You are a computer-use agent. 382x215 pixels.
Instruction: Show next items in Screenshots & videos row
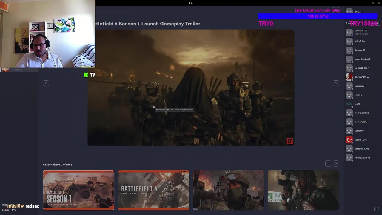[336, 163]
